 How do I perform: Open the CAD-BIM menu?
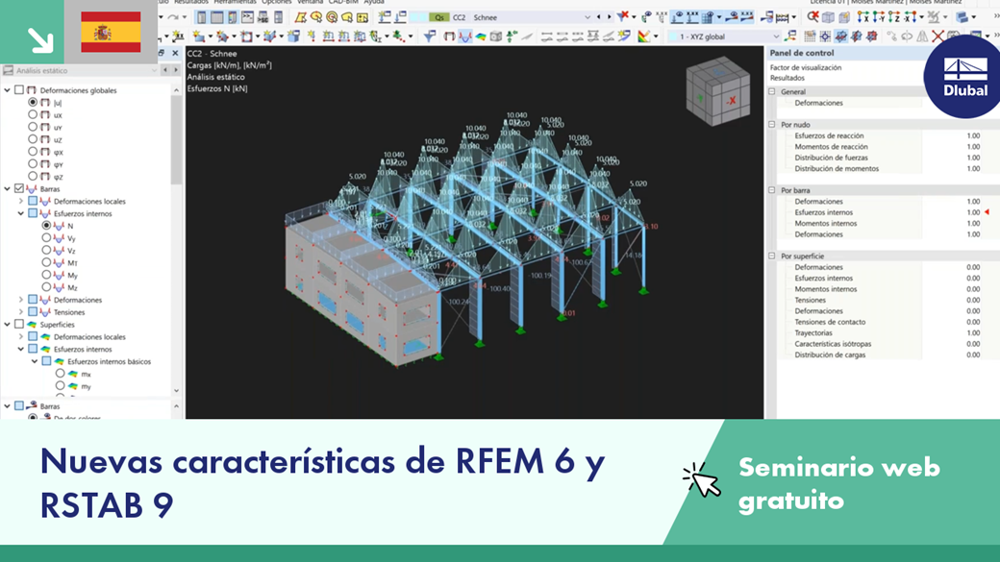(343, 2)
